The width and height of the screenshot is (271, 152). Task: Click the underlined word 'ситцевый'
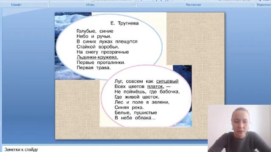167,81
